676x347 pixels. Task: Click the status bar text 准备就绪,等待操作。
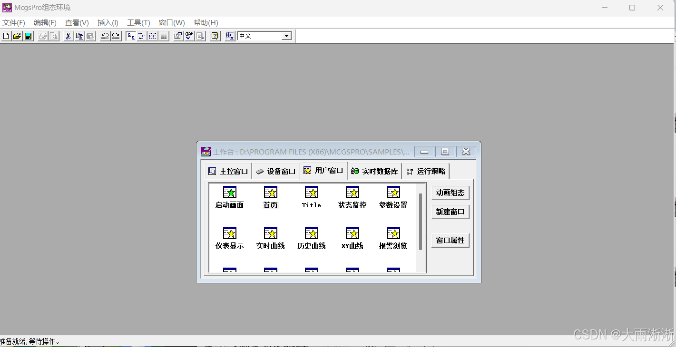tap(30, 341)
